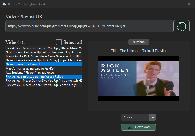Select "Macy's Thanksgiving parade RickRoll" row
Screen dimensions: 195x136
(44, 69)
